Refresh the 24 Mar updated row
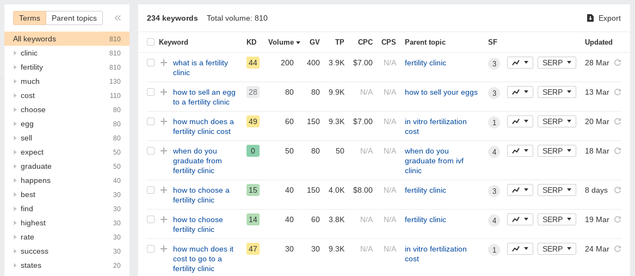This screenshot has height=276, width=635. click(618, 248)
